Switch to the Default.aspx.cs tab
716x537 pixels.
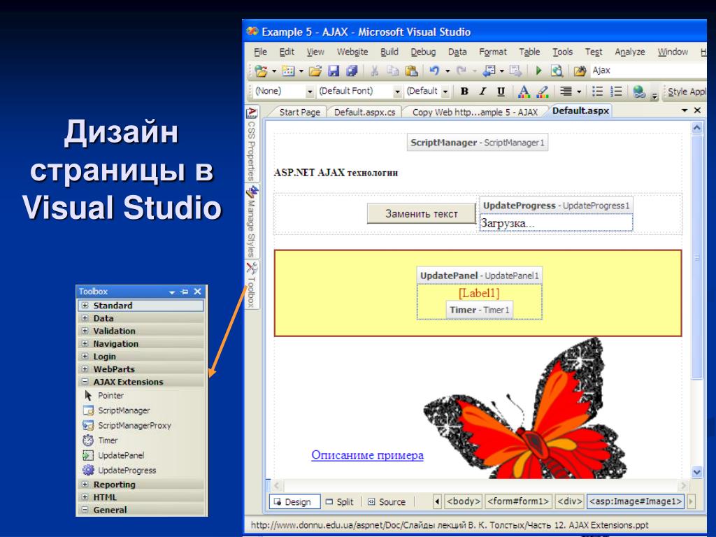364,112
